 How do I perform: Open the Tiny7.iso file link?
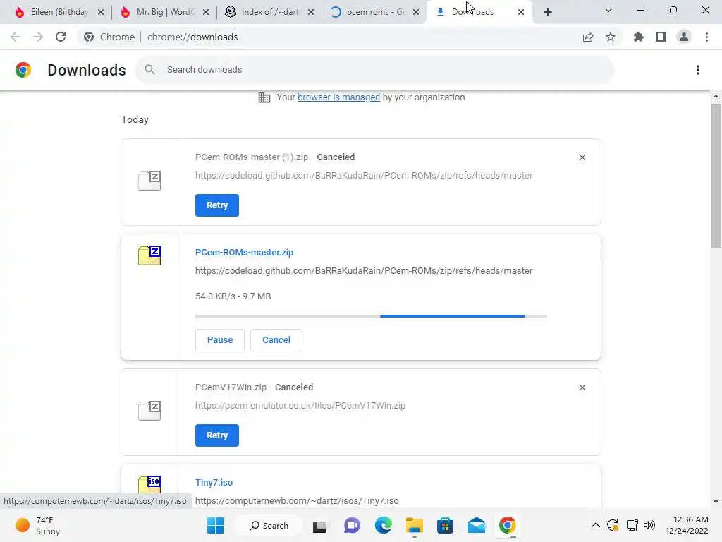[214, 483]
